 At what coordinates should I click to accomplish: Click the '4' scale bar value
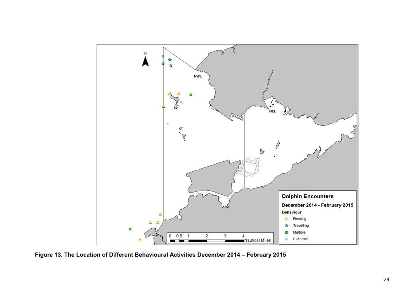click(x=244, y=236)
